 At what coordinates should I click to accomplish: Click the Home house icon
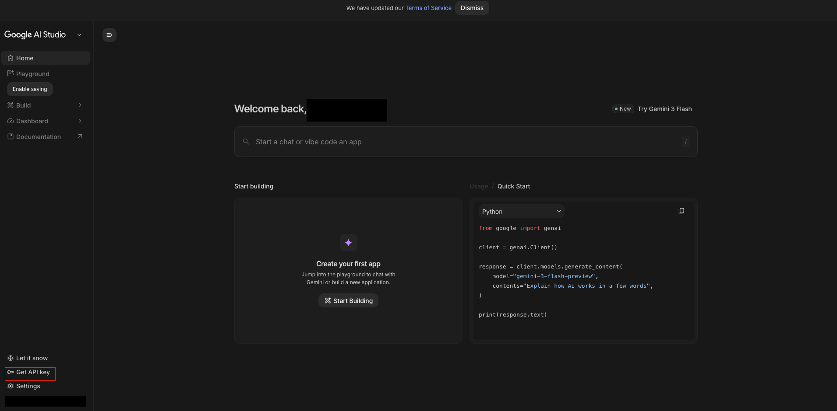(11, 58)
